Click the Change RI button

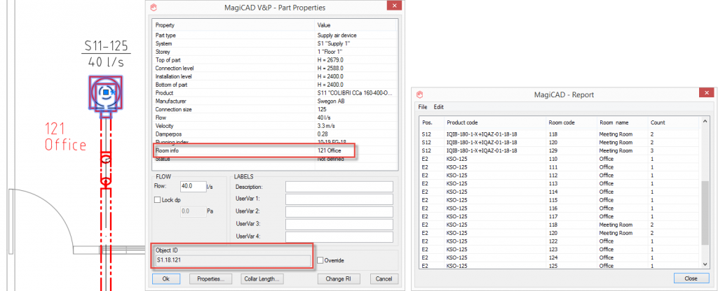[x=339, y=278]
